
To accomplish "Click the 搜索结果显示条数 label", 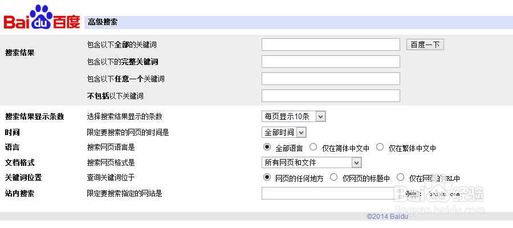I will point(34,117).
